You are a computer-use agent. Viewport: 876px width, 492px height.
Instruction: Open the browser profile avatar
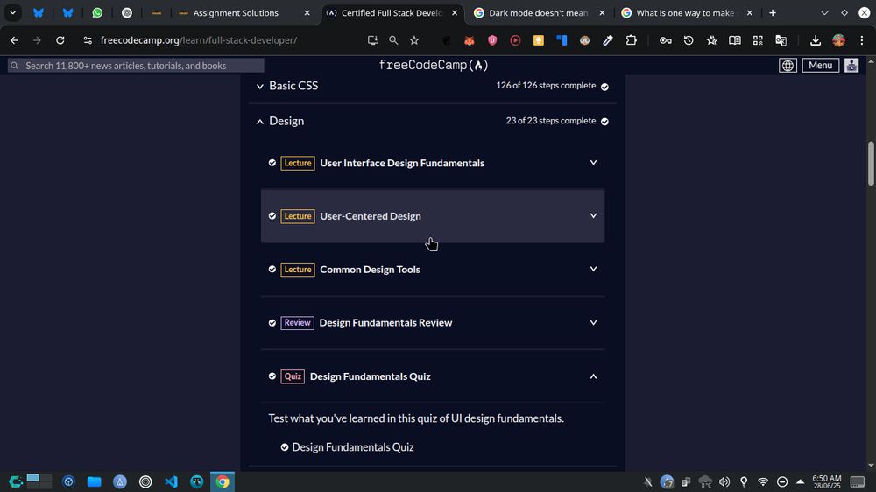[x=838, y=40]
